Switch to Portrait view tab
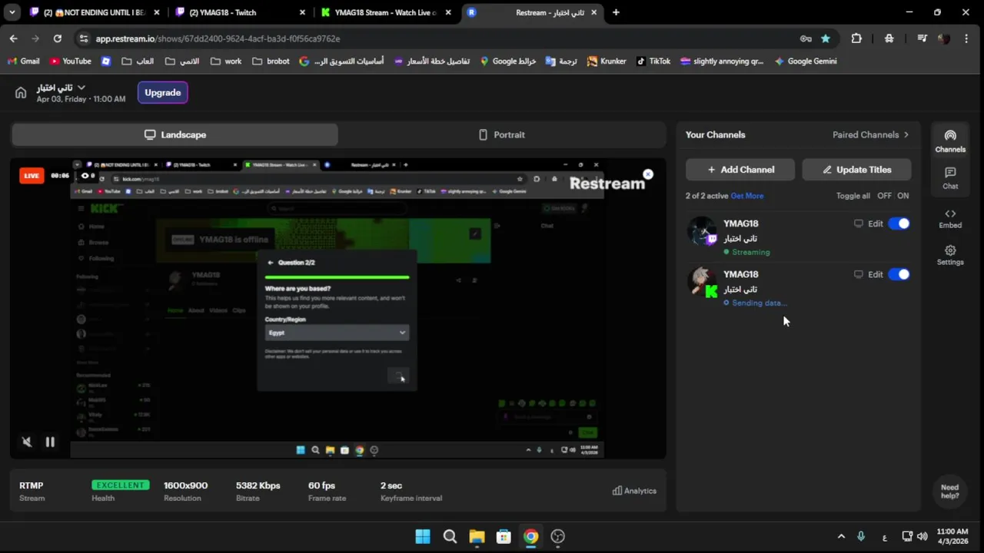984x553 pixels. point(502,134)
